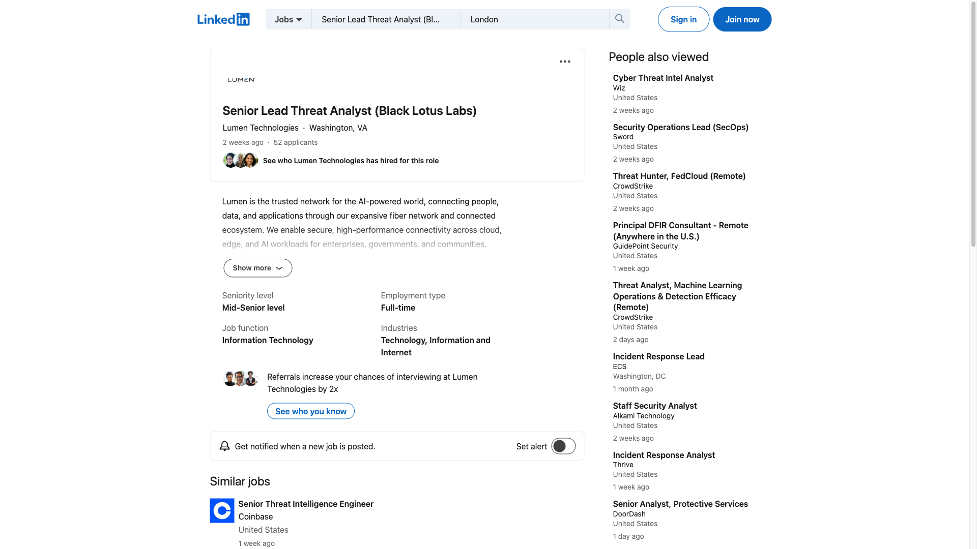This screenshot has height=549, width=977.
Task: Click the notification bell icon
Action: 224,446
